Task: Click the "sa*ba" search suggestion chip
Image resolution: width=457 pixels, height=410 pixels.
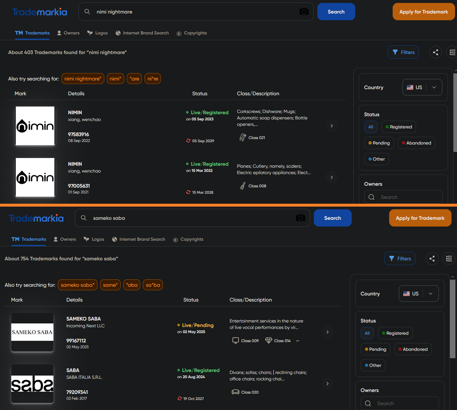Action: pos(153,285)
